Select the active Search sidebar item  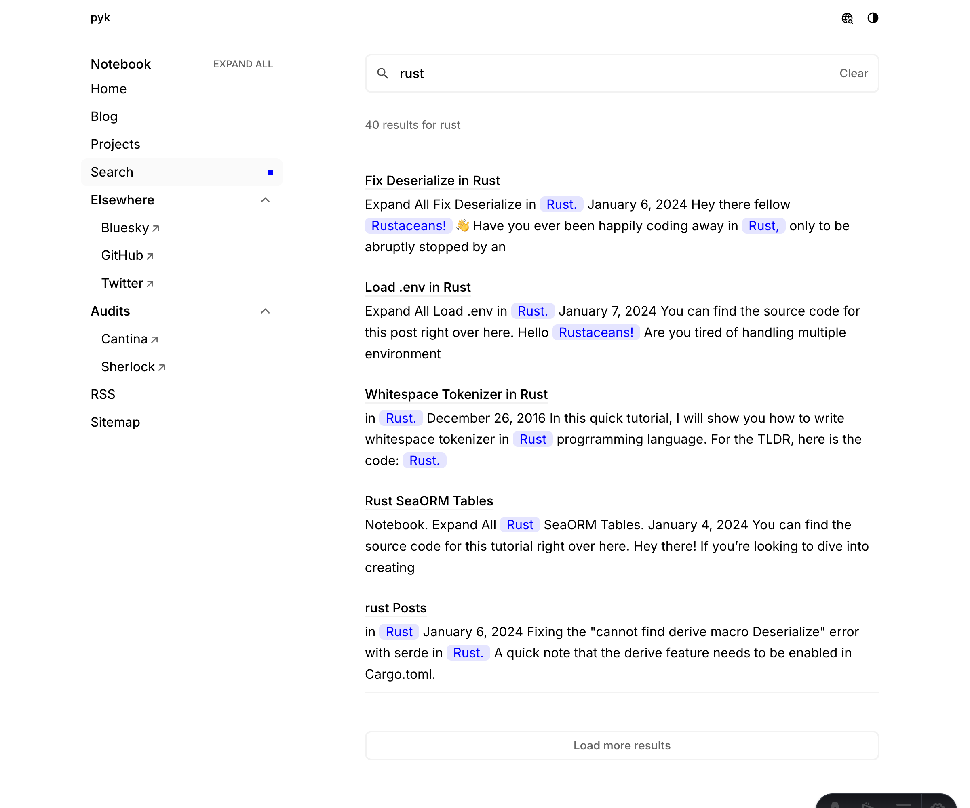pyautogui.click(x=112, y=172)
